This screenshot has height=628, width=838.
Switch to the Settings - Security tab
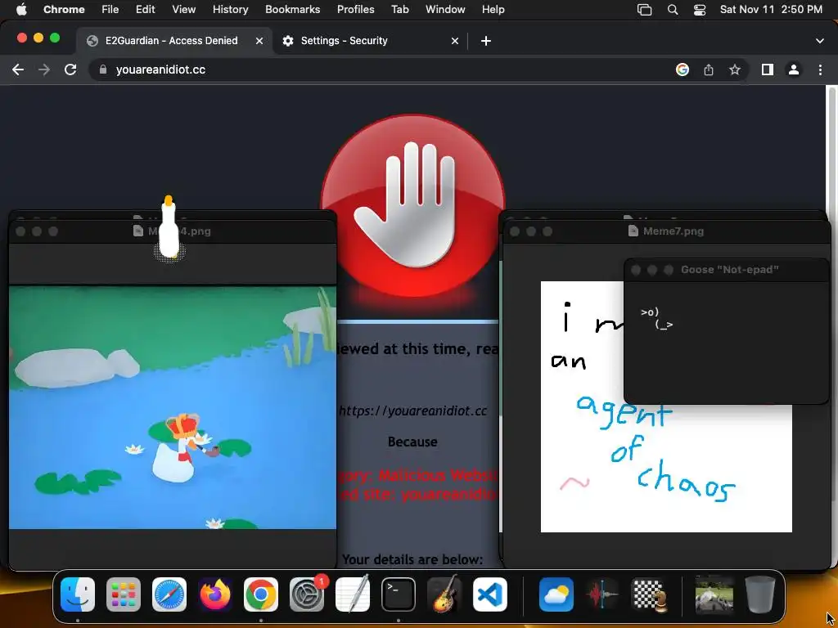coord(371,41)
